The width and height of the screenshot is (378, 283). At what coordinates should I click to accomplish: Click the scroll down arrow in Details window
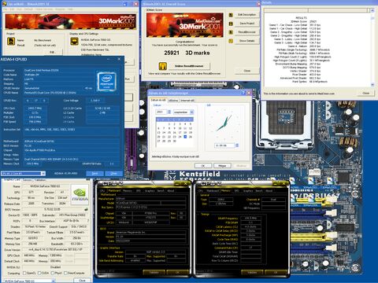(x=372, y=85)
